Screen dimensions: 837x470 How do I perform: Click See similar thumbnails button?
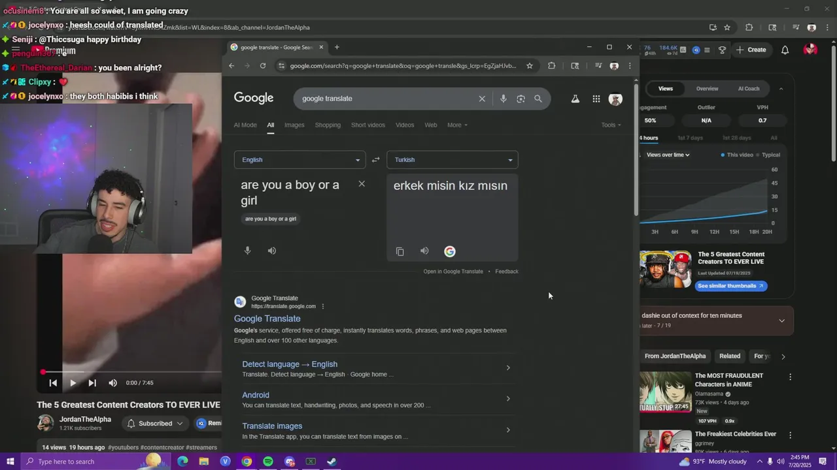731,286
